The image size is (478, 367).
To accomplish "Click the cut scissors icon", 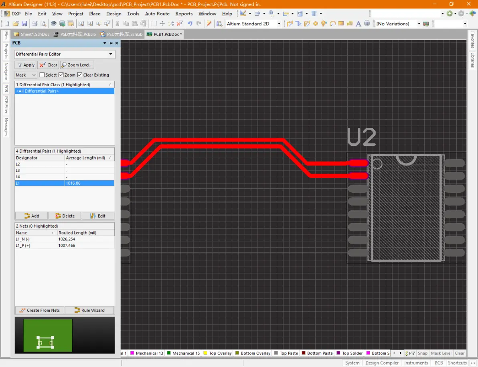I will tap(117, 24).
